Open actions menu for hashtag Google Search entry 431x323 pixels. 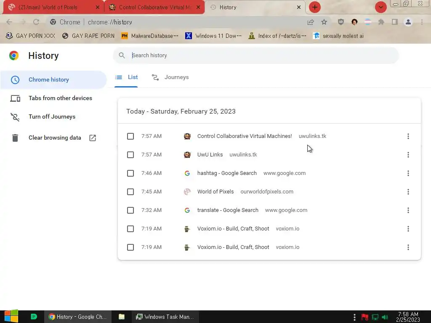pos(408,173)
